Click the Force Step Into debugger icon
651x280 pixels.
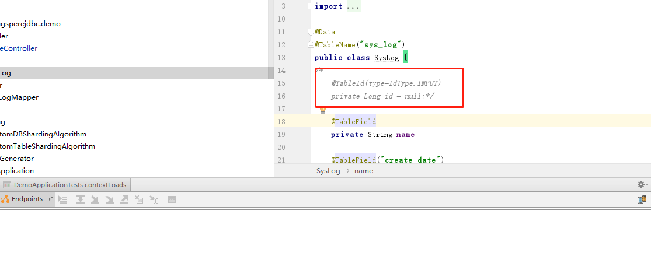click(110, 199)
